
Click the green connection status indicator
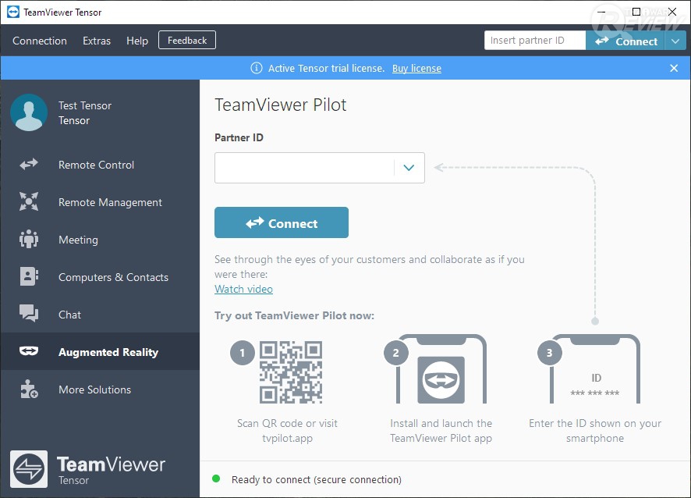(216, 478)
